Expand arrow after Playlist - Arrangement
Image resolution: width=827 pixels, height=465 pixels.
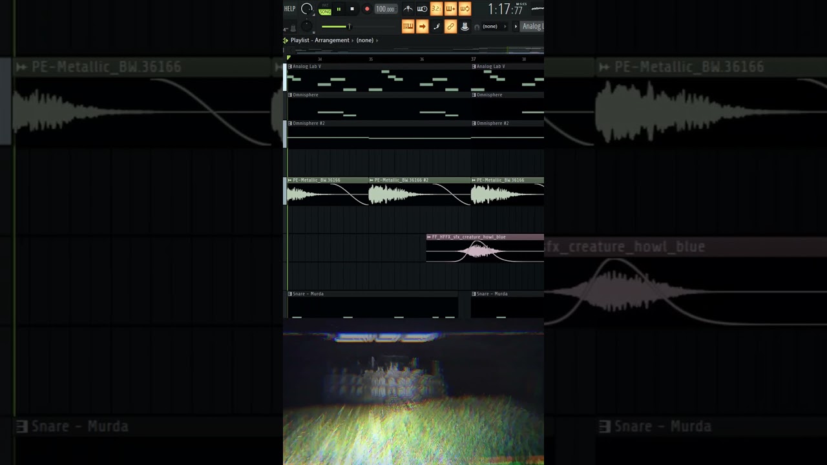pyautogui.click(x=353, y=40)
